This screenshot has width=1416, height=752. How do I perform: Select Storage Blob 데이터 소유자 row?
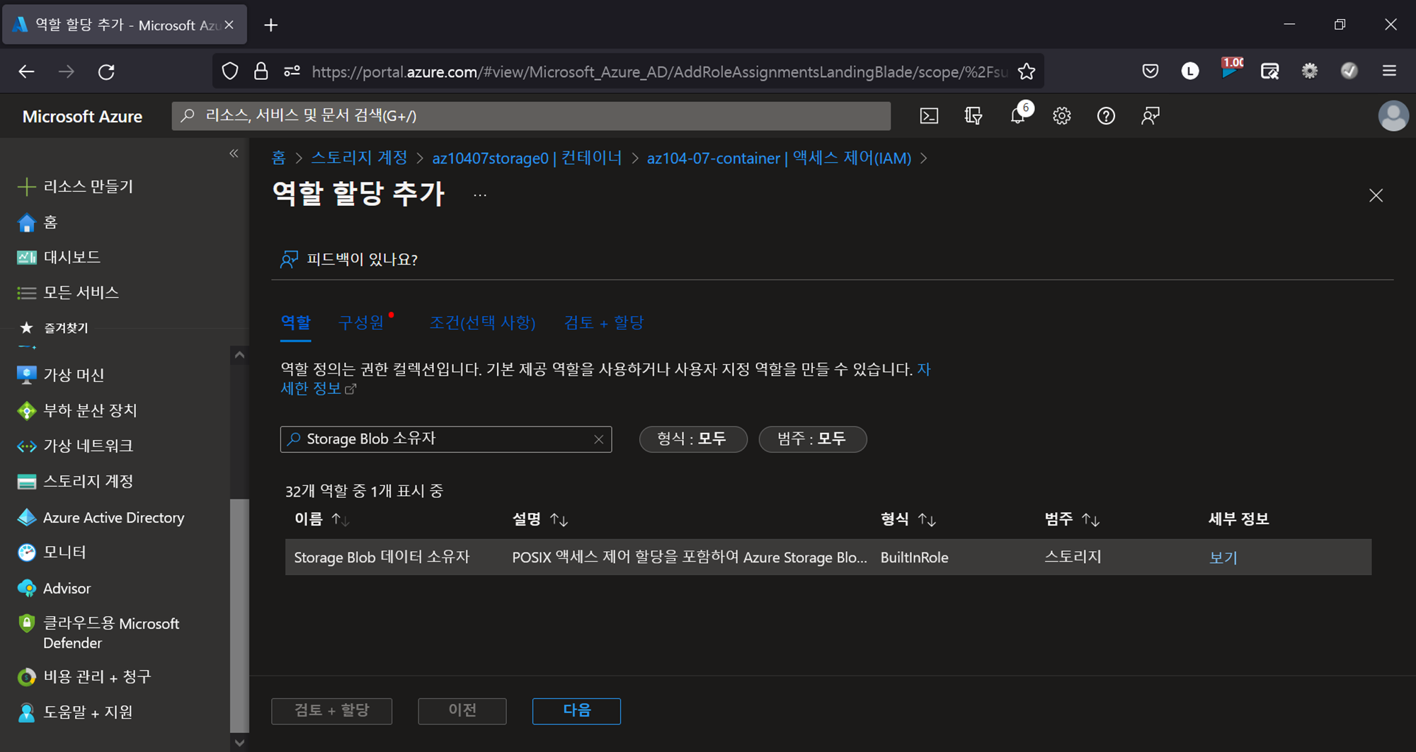point(828,557)
